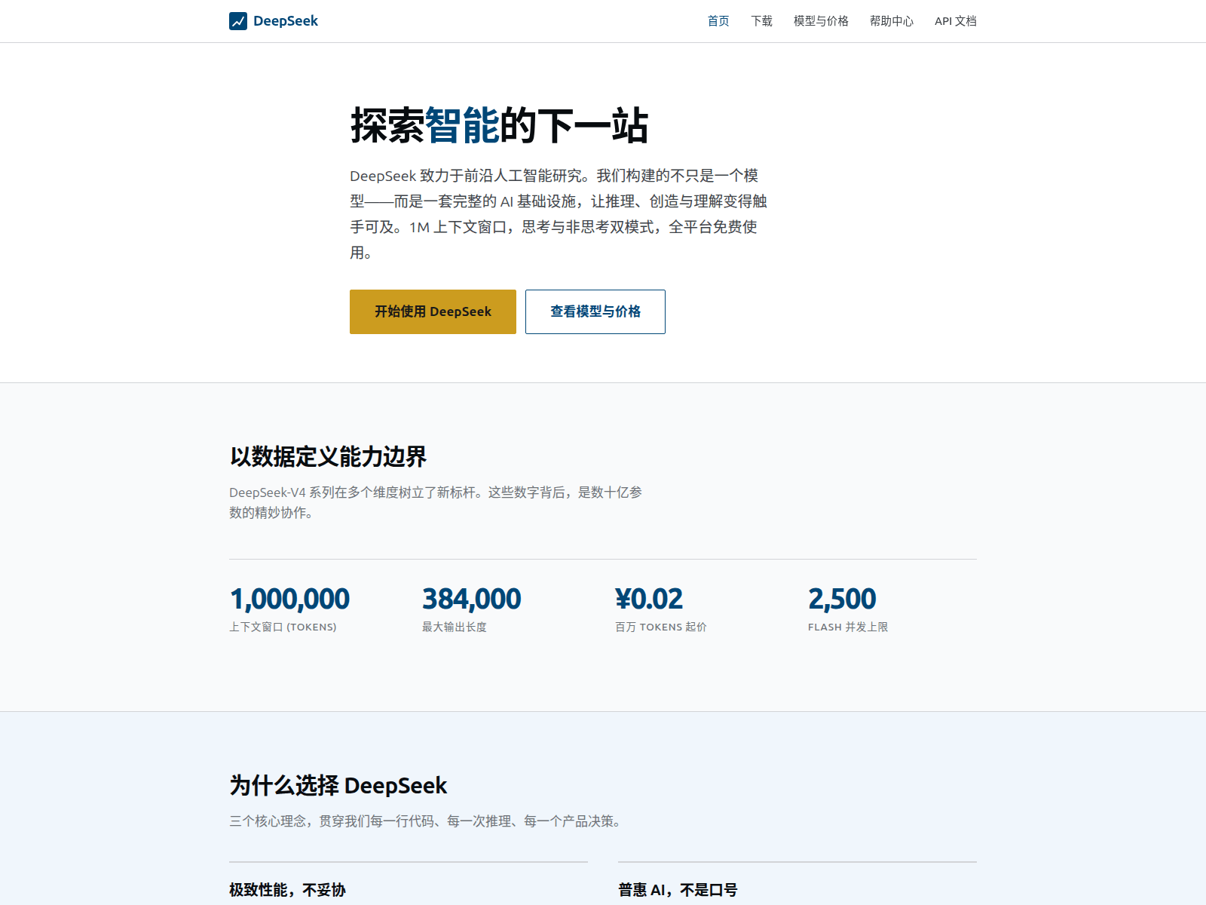1206x905 pixels.
Task: Click the 普惠 AI，不是口号 card title
Action: 678,890
